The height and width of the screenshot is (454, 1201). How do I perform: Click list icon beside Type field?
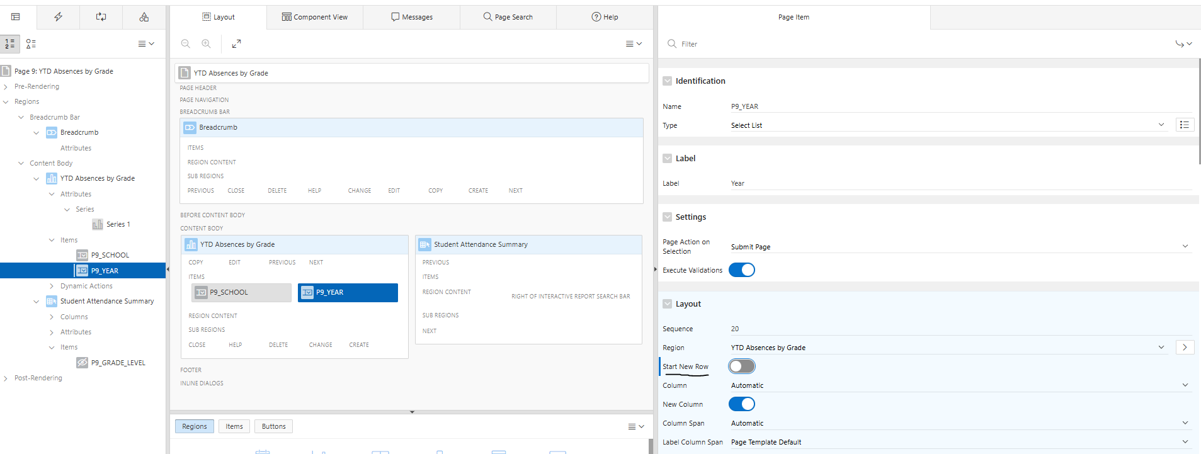1184,125
